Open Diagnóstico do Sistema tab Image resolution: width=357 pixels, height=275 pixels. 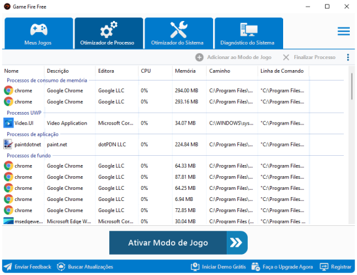pyautogui.click(x=249, y=33)
